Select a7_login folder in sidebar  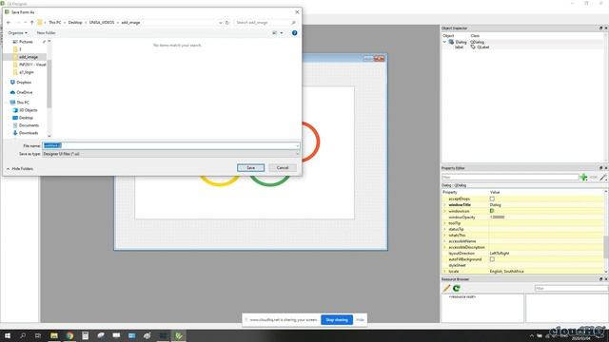(26, 72)
